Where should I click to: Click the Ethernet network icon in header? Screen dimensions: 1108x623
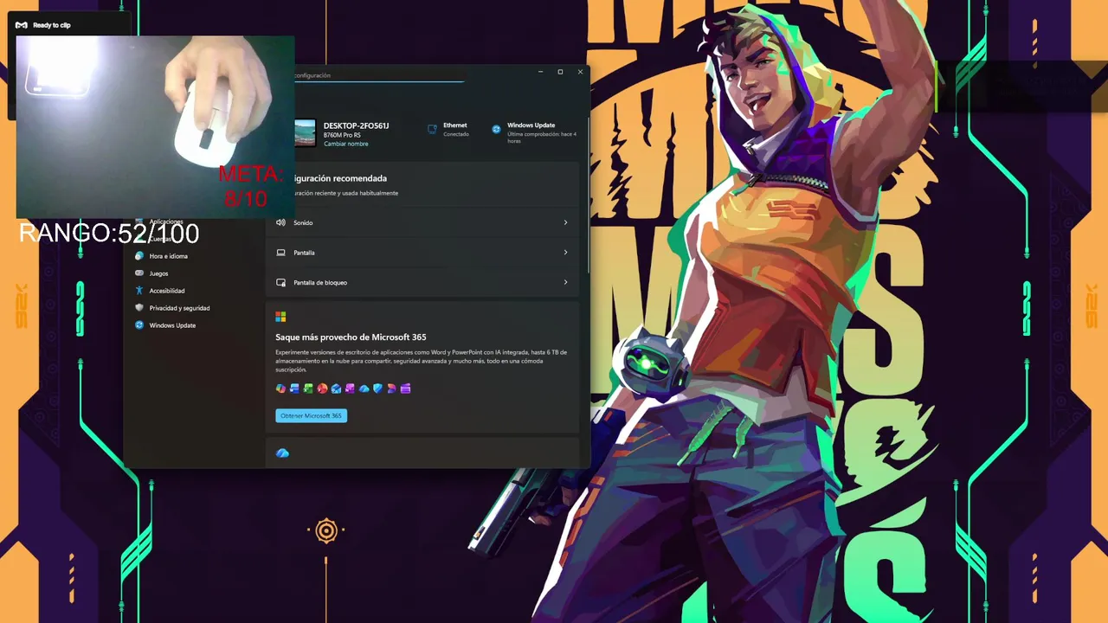point(432,129)
